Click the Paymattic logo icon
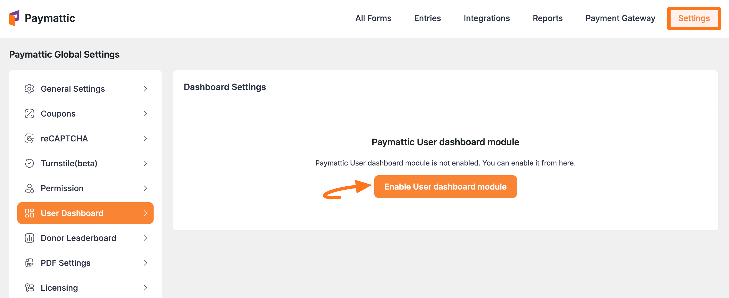The width and height of the screenshot is (729, 298). pos(14,18)
